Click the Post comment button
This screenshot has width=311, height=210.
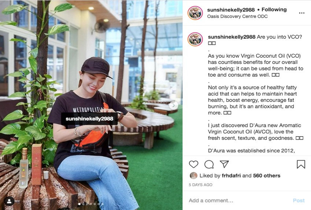pos(299,201)
